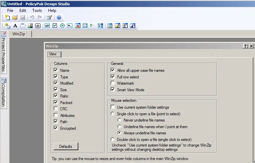Uncheck the Encrypted column checkbox
Screen dimensions: 255x163
tap(56, 128)
